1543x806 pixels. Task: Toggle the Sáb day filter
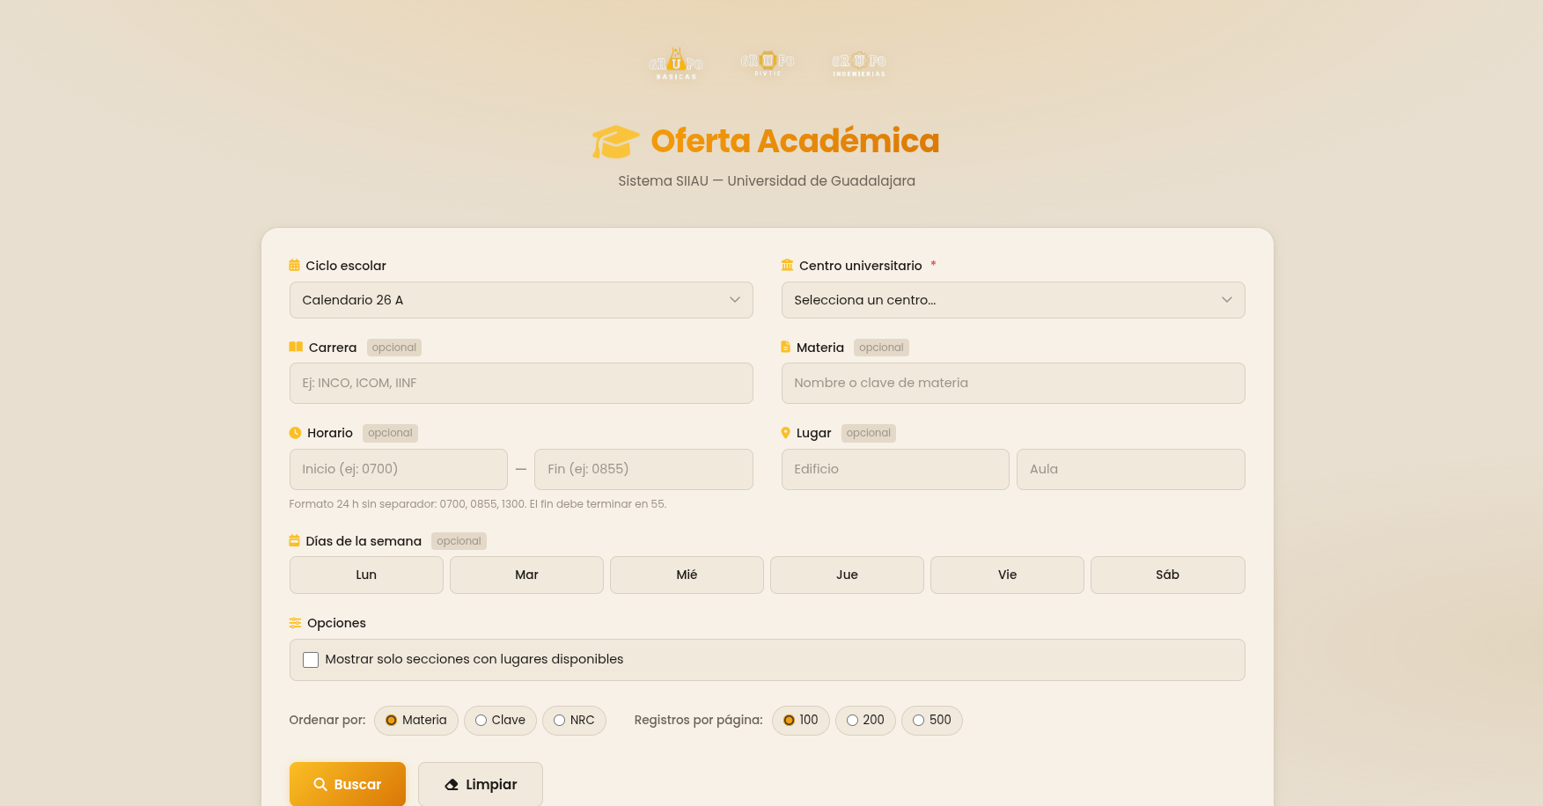click(1168, 575)
